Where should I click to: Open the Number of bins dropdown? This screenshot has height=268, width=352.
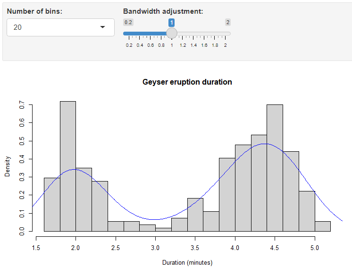pos(60,27)
